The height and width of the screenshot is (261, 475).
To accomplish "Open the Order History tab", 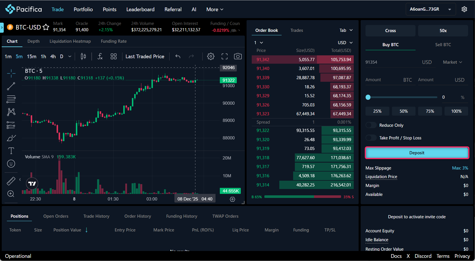I will coord(138,216).
